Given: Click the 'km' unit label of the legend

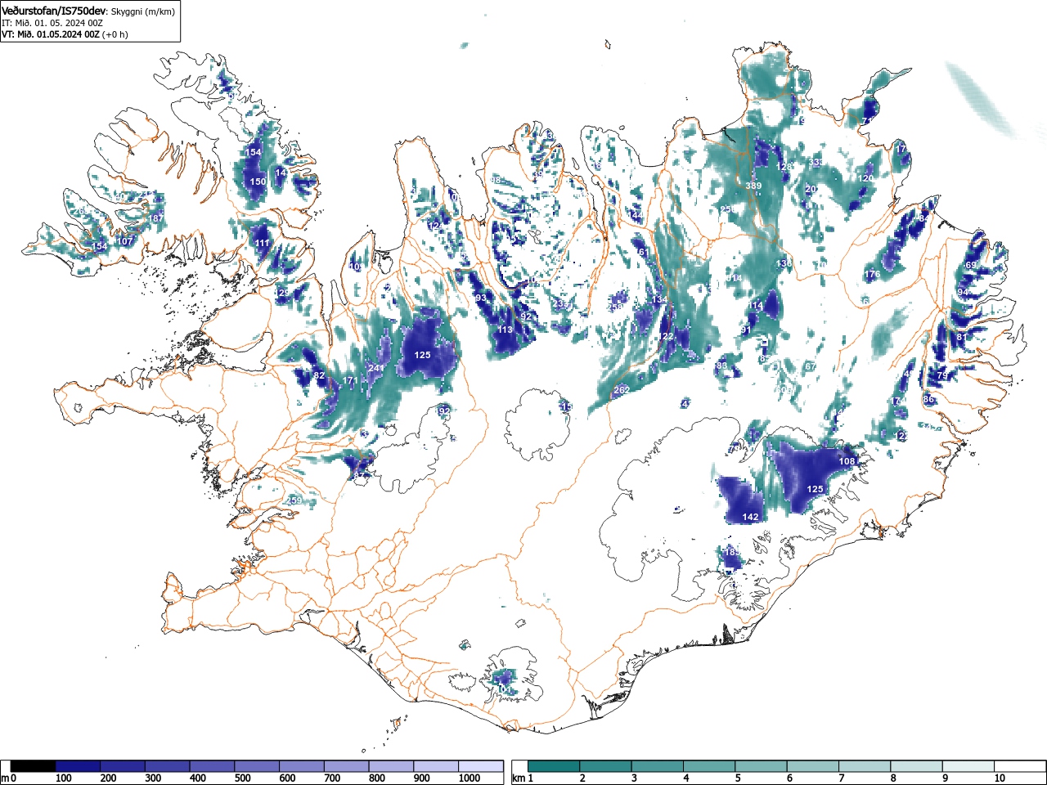Looking at the screenshot, I should tap(518, 778).
